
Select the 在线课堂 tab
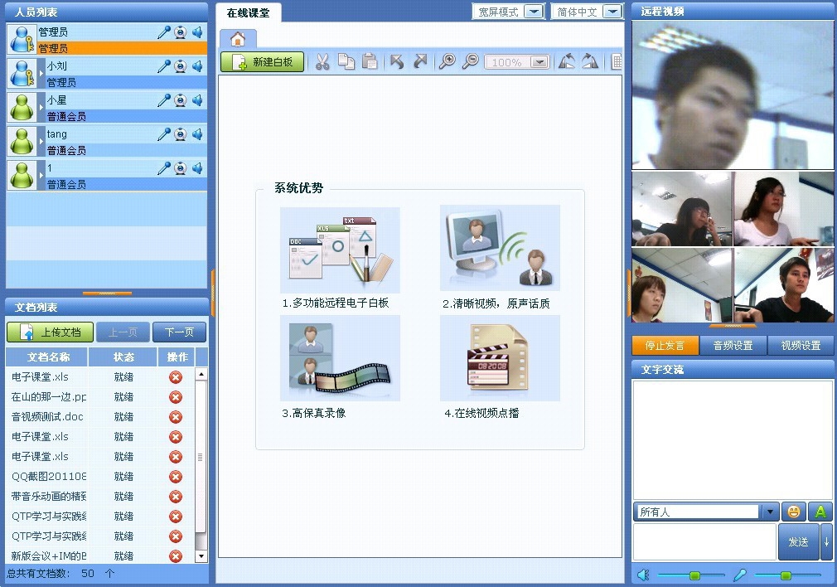coord(248,13)
